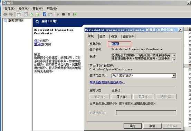Click the 停止 this service link

pyautogui.click(x=37, y=41)
